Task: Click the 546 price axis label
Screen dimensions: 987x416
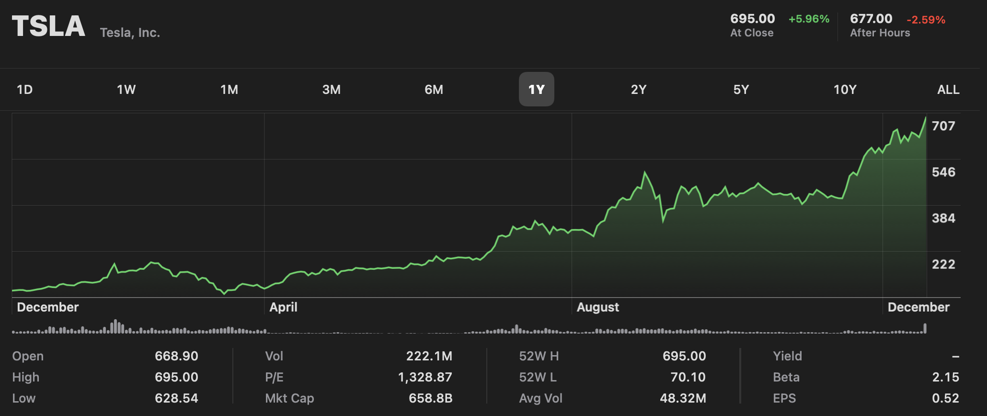Action: coord(943,172)
